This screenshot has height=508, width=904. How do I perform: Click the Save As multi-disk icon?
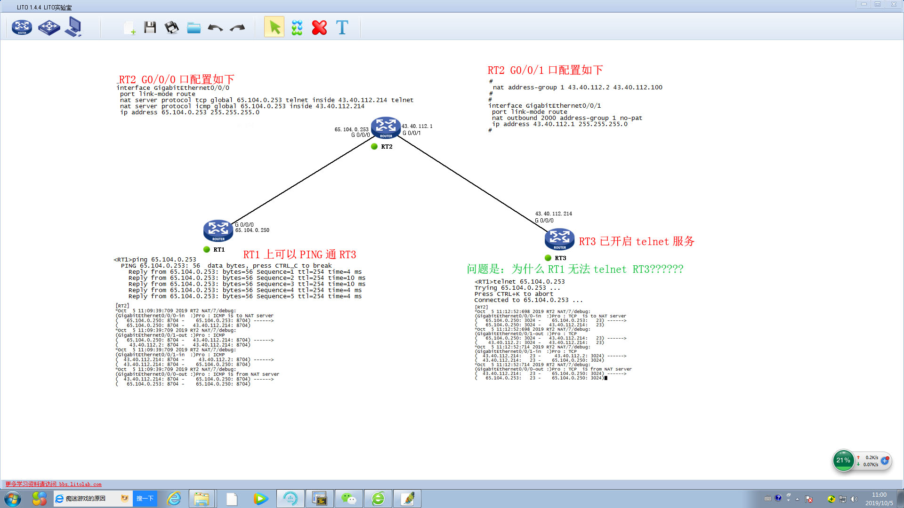[171, 27]
